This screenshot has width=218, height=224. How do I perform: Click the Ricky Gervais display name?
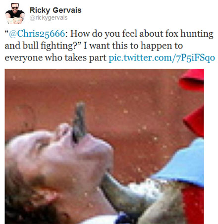[55, 10]
